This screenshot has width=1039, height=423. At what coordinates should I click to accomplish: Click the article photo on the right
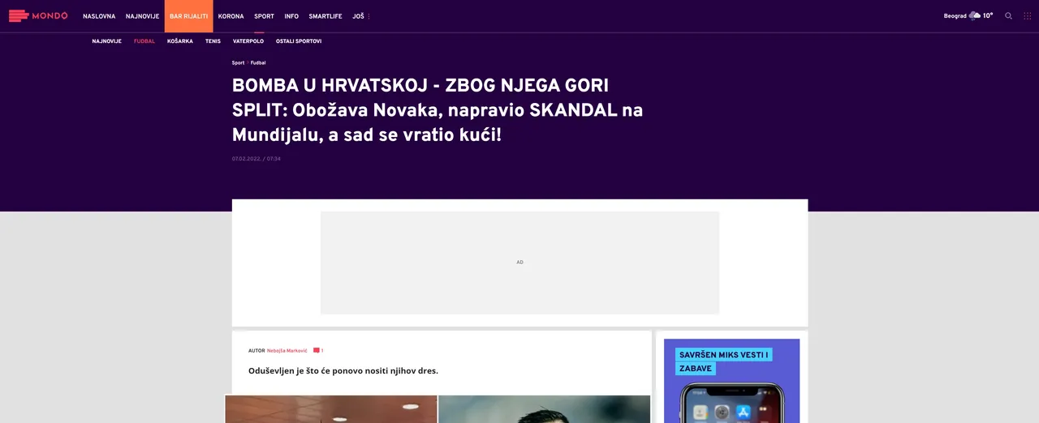(x=544, y=408)
